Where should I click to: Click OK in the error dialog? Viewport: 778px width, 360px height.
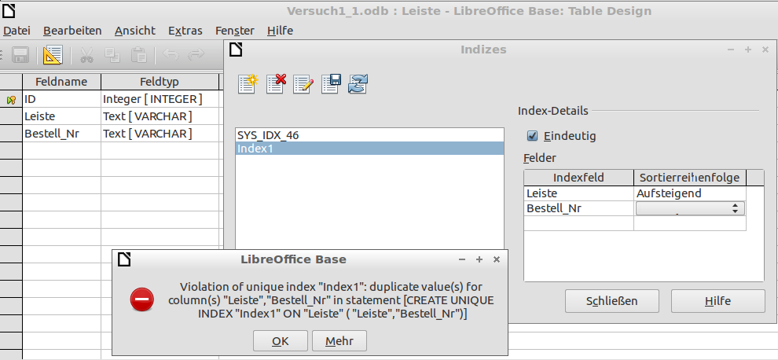click(x=281, y=341)
